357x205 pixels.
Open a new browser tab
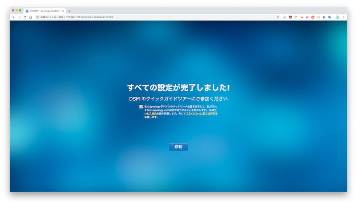click(70, 11)
